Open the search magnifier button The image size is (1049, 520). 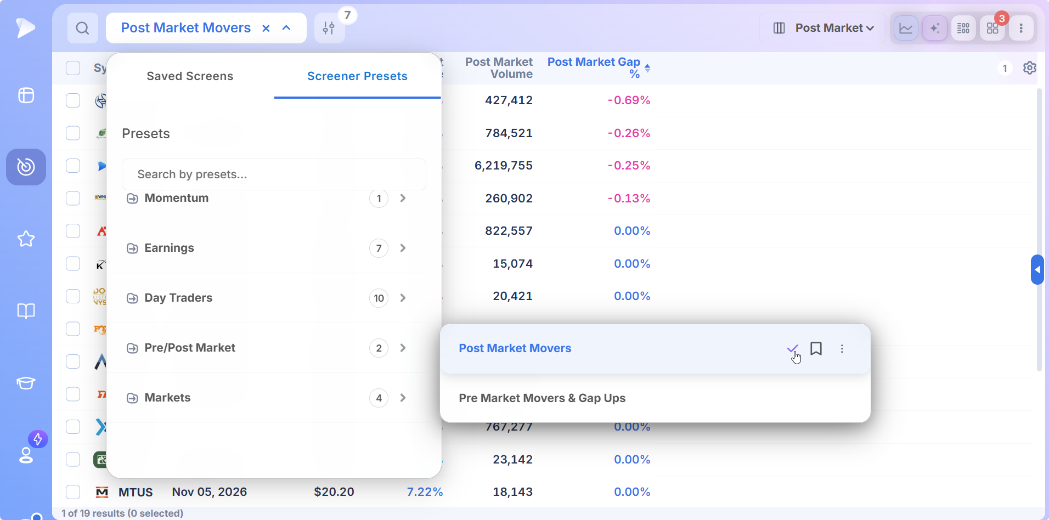coord(83,28)
